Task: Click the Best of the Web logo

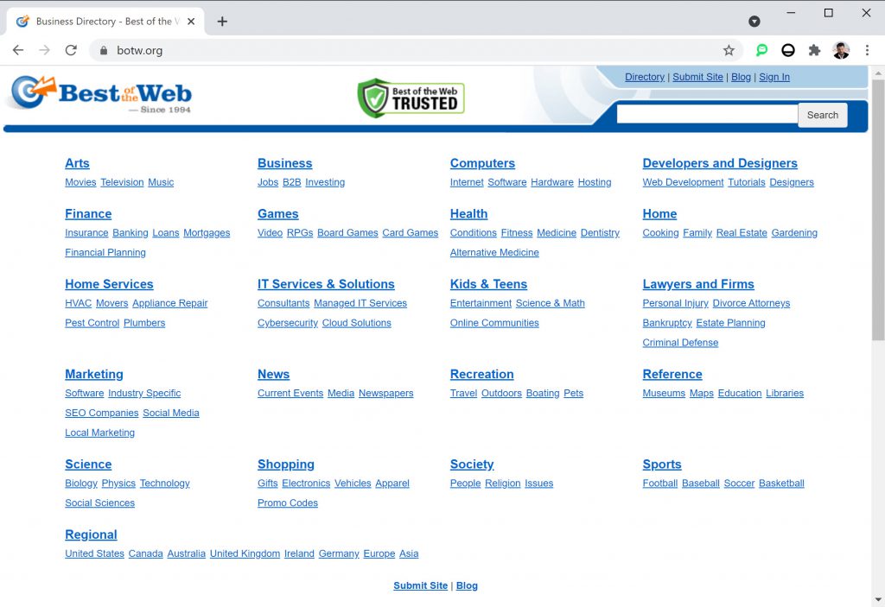Action: click(x=102, y=93)
